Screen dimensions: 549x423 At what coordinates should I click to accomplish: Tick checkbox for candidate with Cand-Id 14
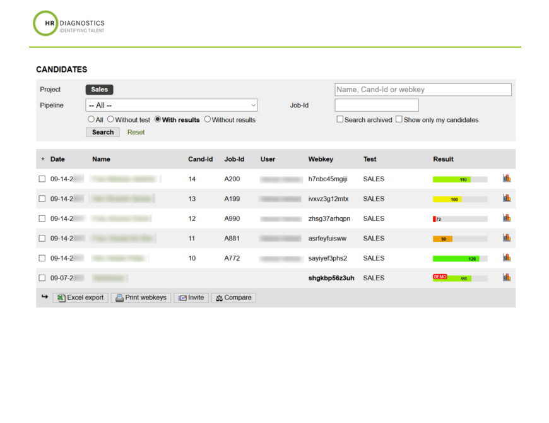(42, 179)
